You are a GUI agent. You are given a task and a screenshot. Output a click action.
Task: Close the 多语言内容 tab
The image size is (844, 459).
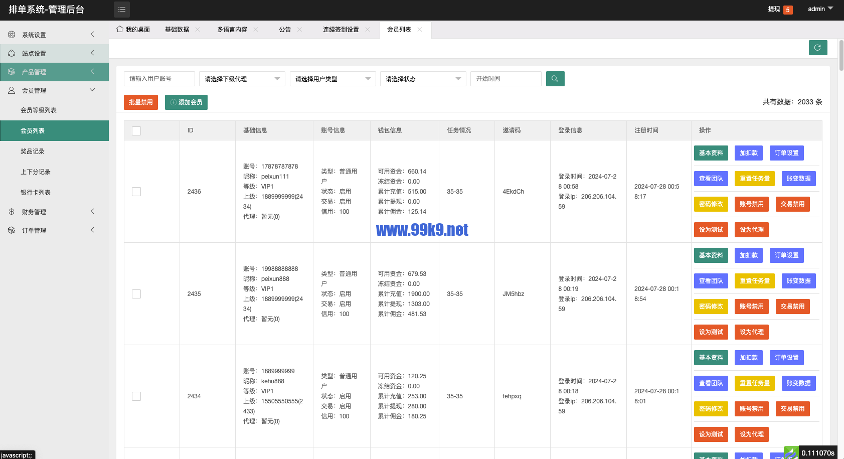[256, 30]
